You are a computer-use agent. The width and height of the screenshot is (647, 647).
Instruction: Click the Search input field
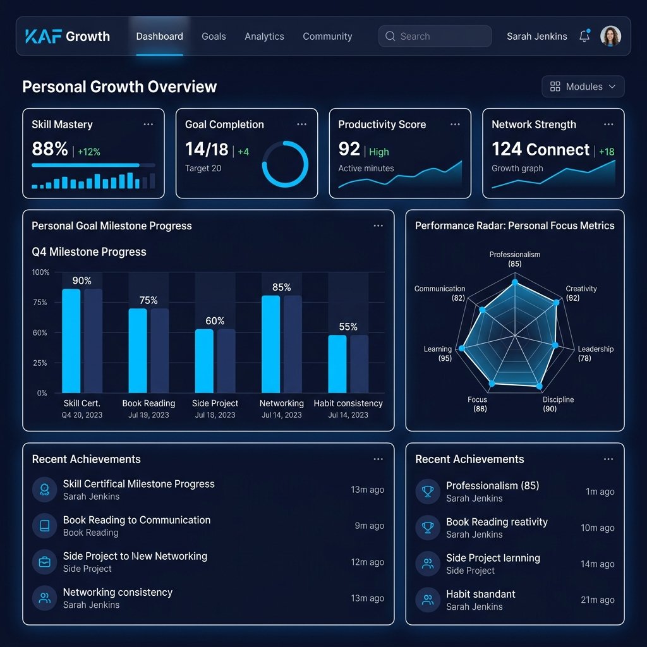coord(435,36)
